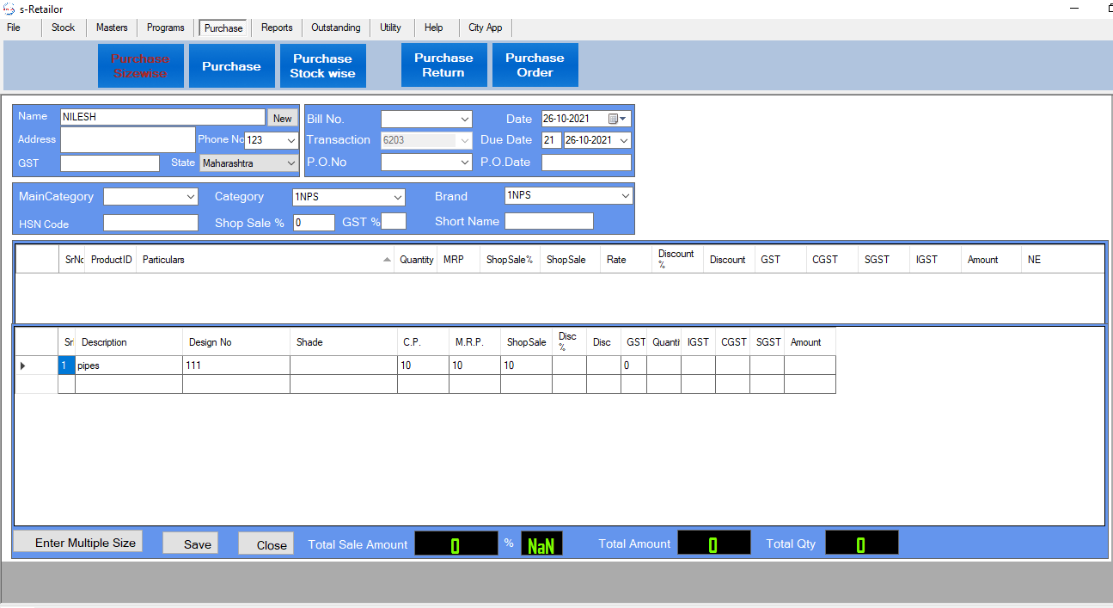Click the HSN Code input field
Screen dimensions: 1113x608
click(x=150, y=224)
